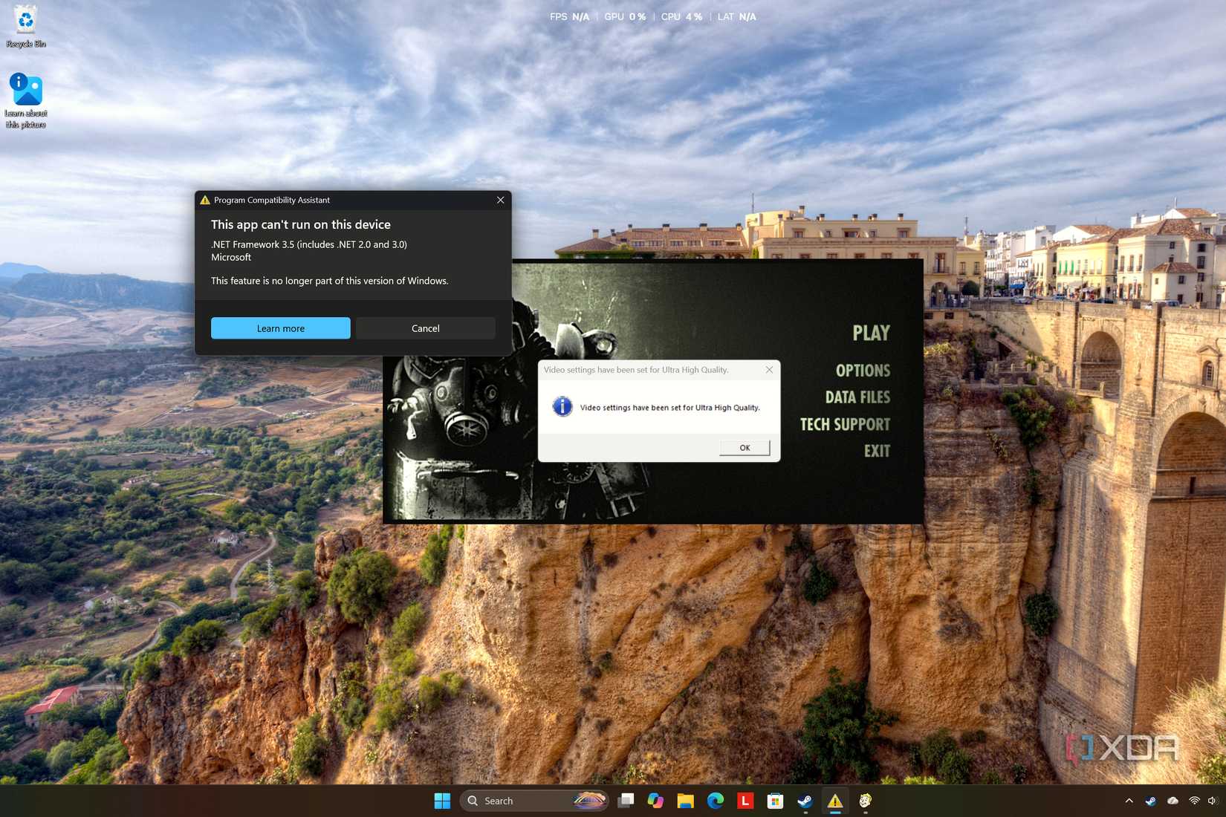
Task: Click the GPU 0% overlay readout
Action: pyautogui.click(x=625, y=16)
